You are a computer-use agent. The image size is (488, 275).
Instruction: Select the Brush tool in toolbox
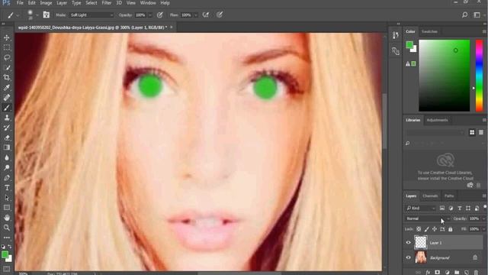point(7,108)
